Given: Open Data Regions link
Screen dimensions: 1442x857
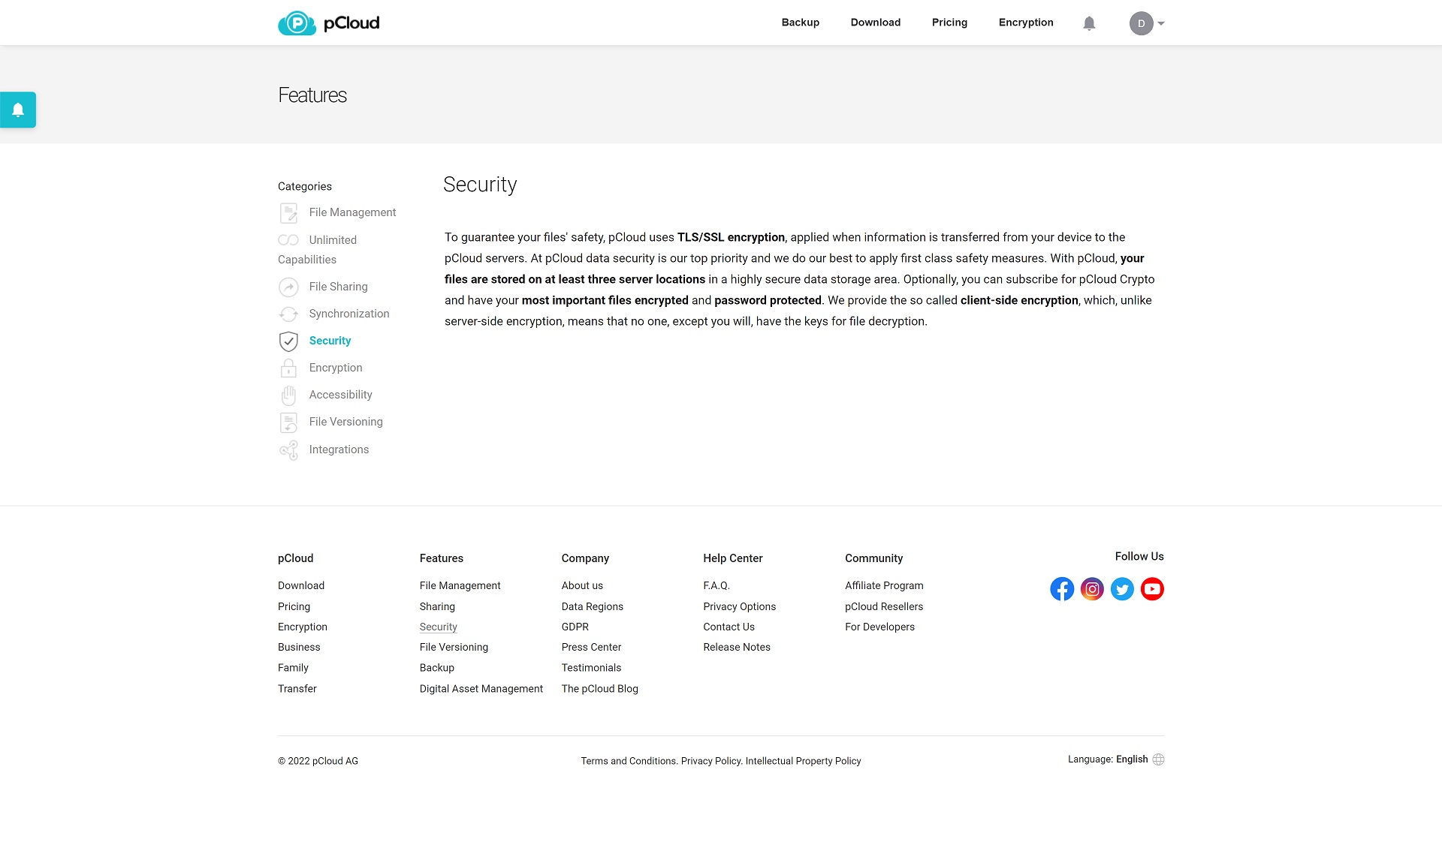Looking at the screenshot, I should coord(592,606).
